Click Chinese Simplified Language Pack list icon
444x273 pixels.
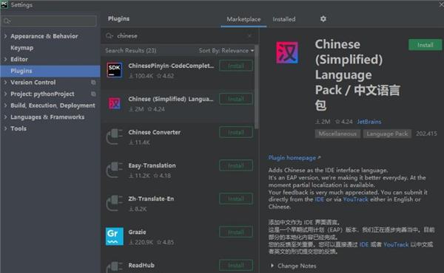point(115,103)
